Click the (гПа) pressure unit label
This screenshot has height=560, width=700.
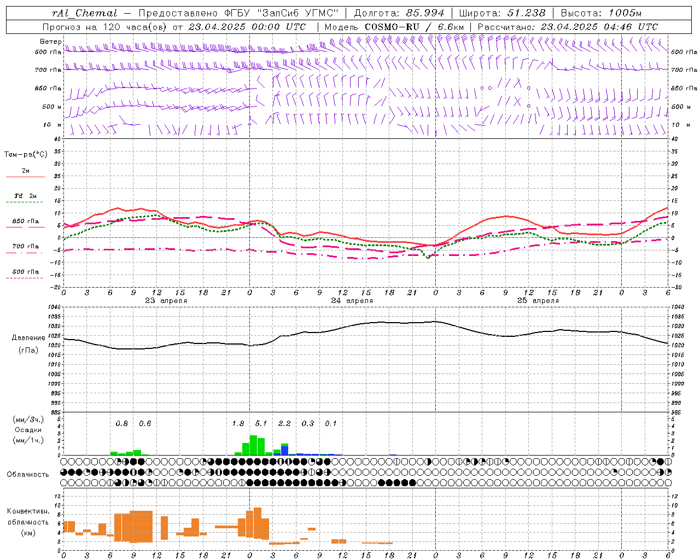(28, 351)
